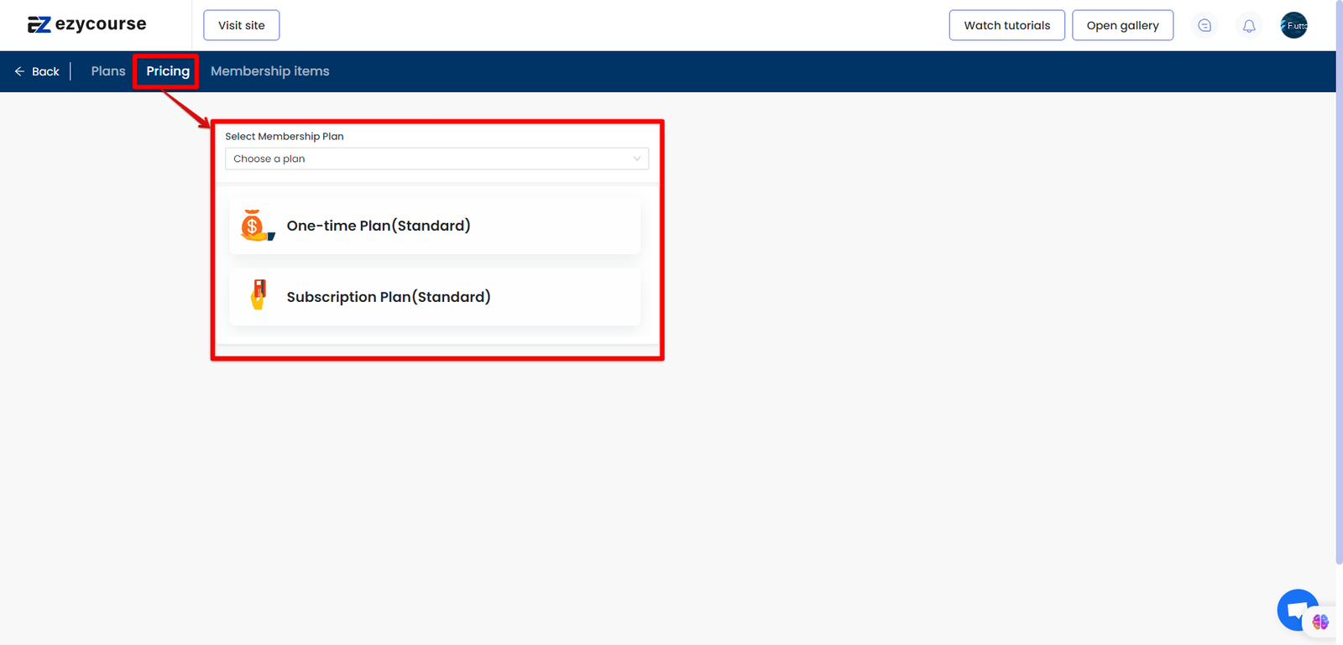
Task: Click the colorful brain AI assistant icon
Action: [x=1320, y=622]
